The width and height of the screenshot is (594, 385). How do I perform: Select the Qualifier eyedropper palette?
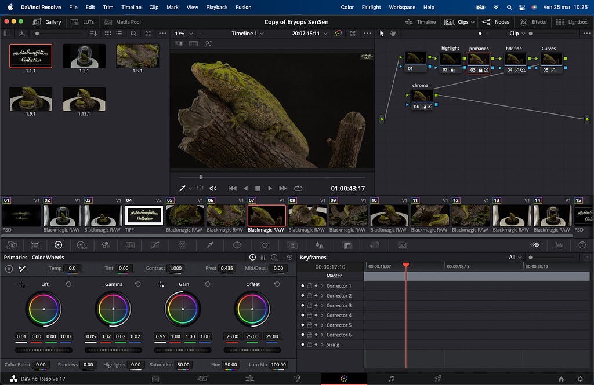(210, 245)
